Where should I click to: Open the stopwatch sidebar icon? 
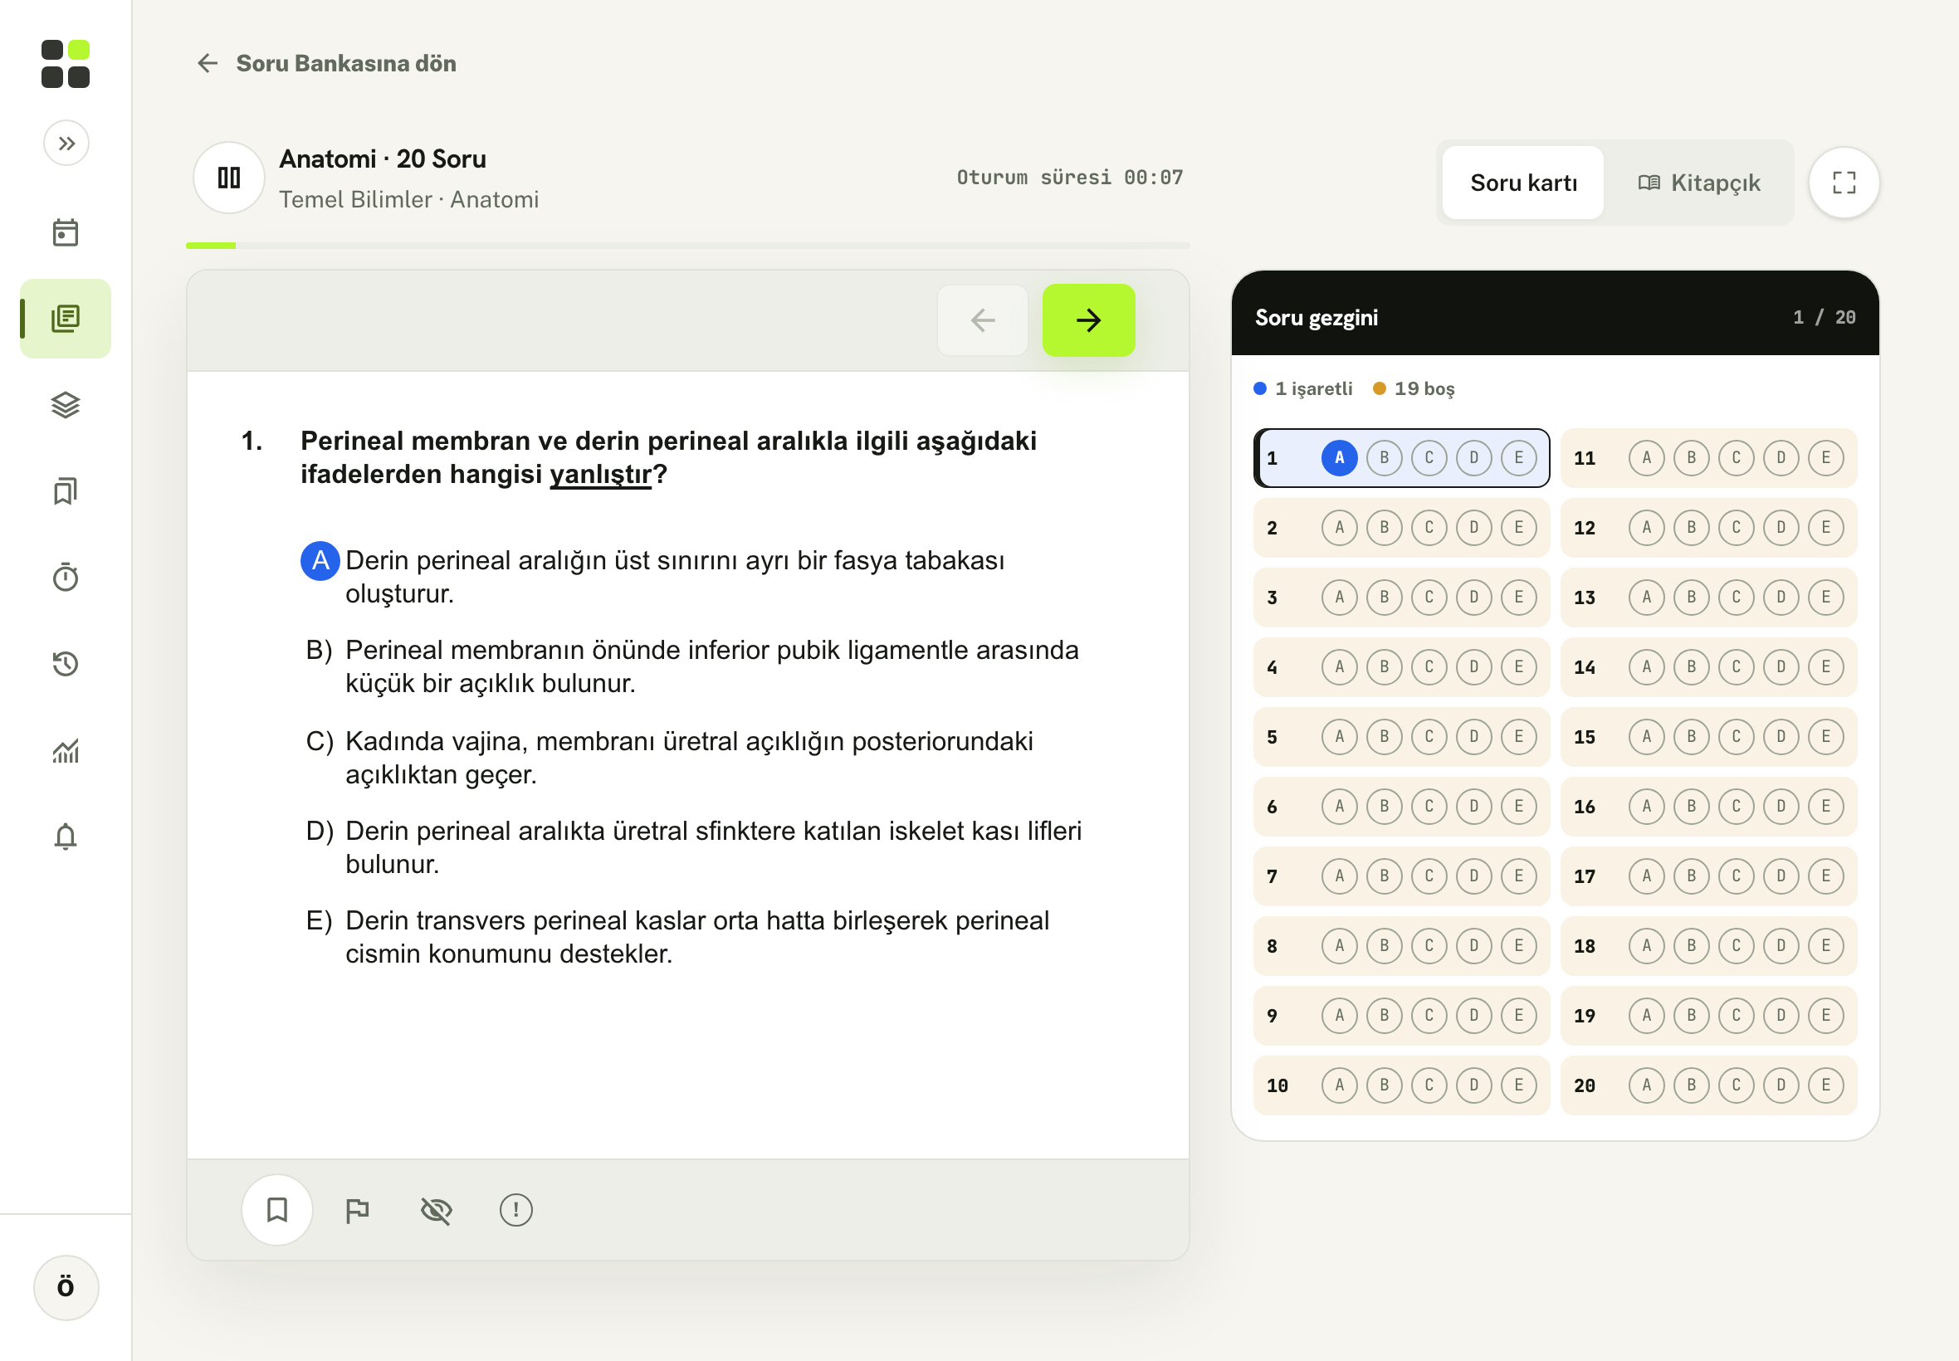coord(66,578)
